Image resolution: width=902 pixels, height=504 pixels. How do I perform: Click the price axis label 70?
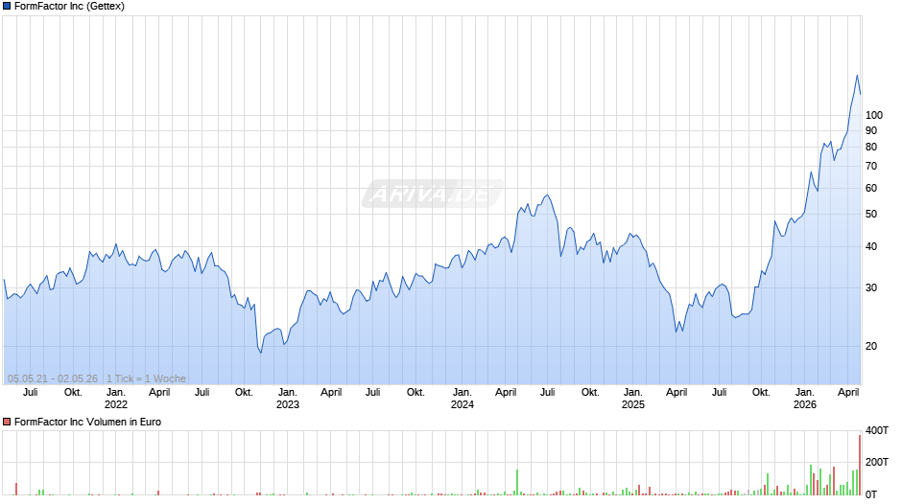pos(871,167)
